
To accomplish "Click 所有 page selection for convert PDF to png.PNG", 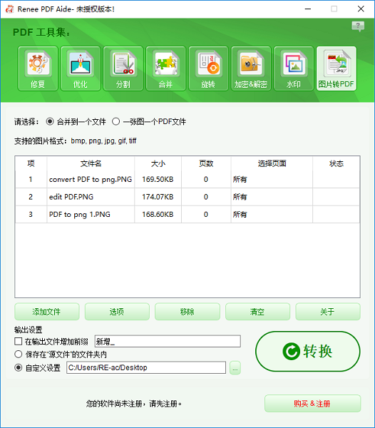I will (x=272, y=179).
